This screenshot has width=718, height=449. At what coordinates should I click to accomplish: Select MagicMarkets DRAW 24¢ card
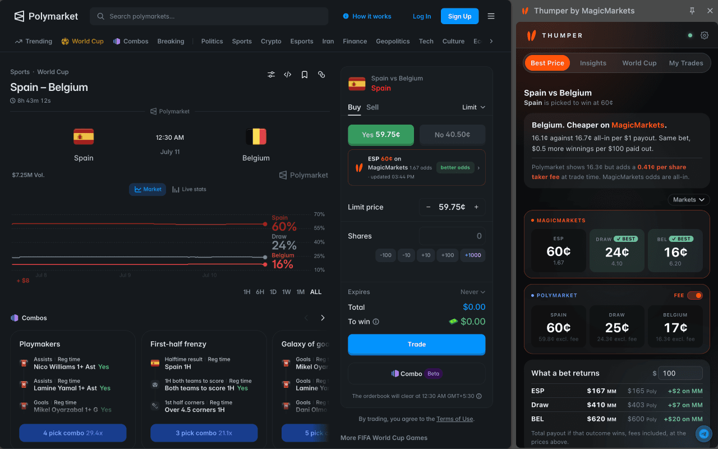click(617, 250)
